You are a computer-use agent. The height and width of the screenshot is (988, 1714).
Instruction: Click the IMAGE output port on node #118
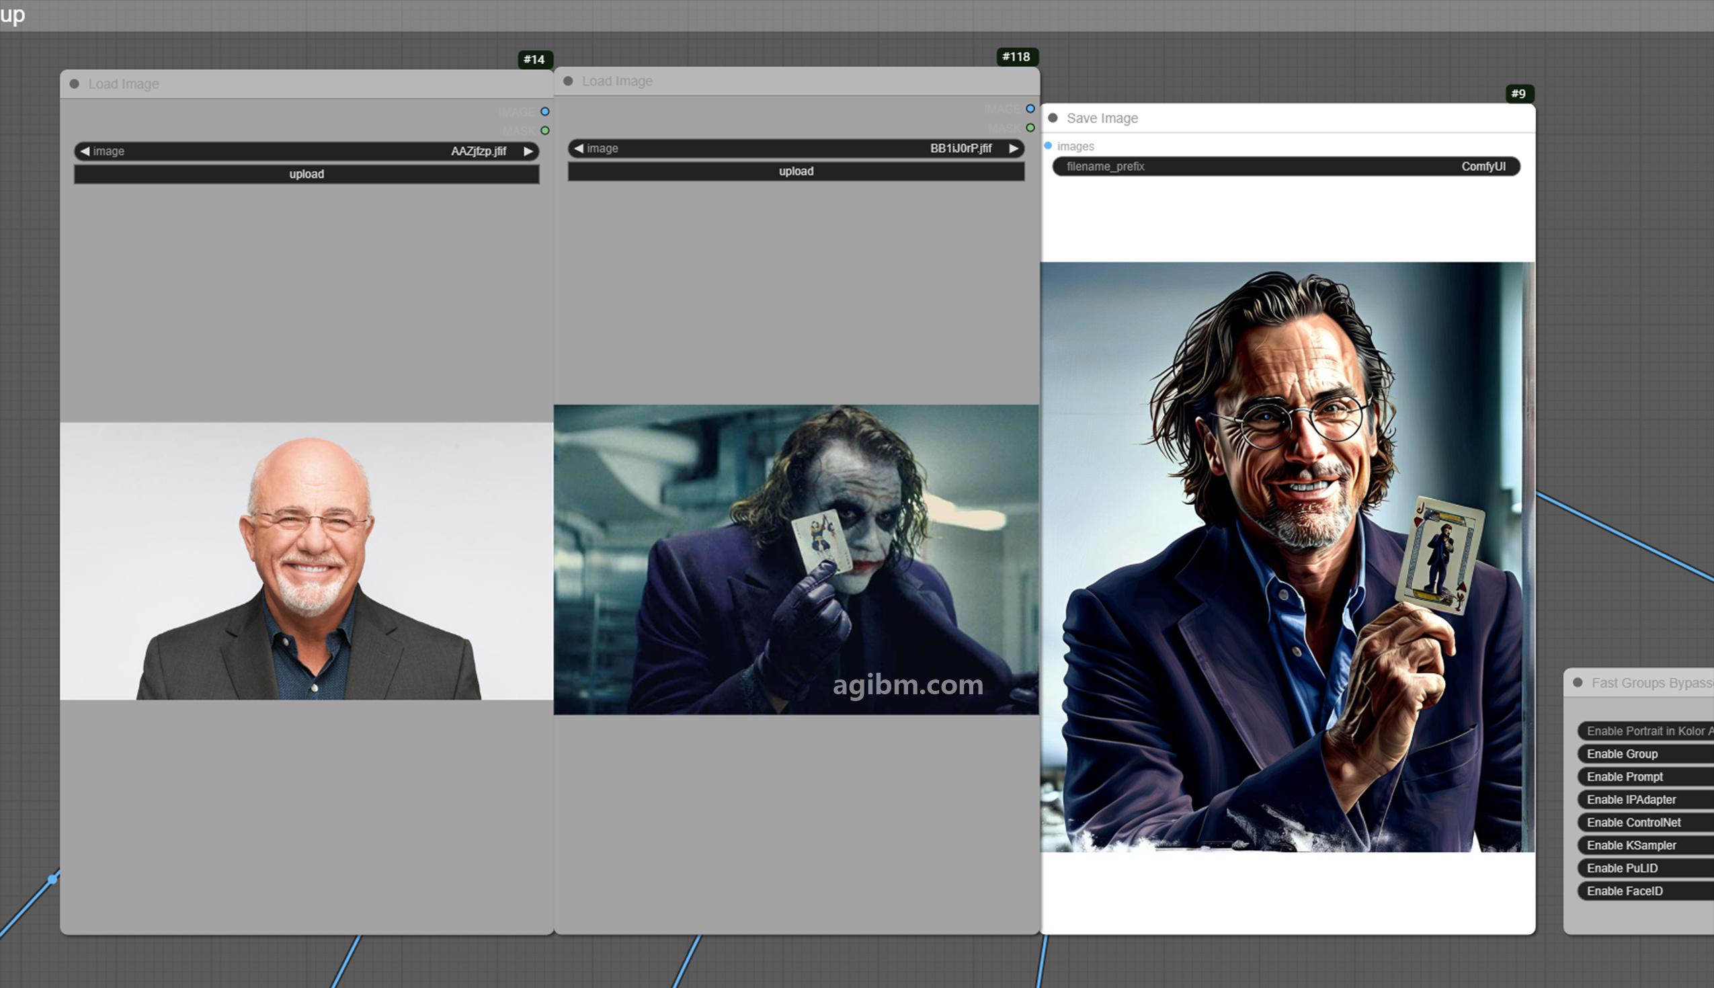pos(1030,109)
